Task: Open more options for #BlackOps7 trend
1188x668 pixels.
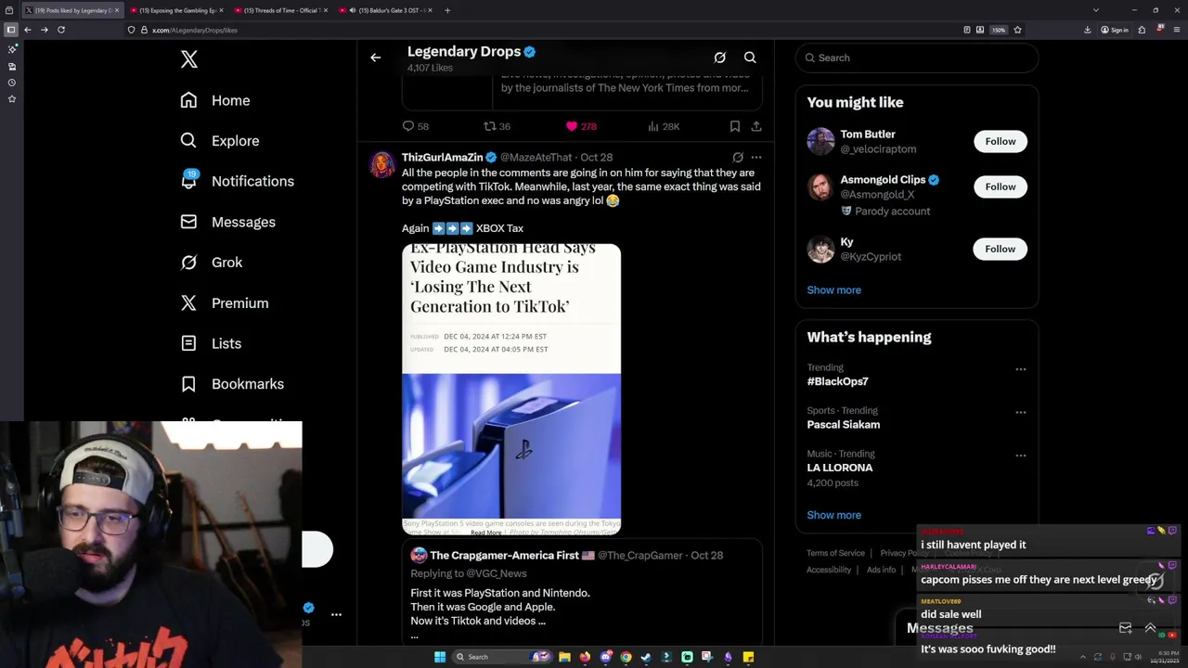Action: [x=1021, y=369]
